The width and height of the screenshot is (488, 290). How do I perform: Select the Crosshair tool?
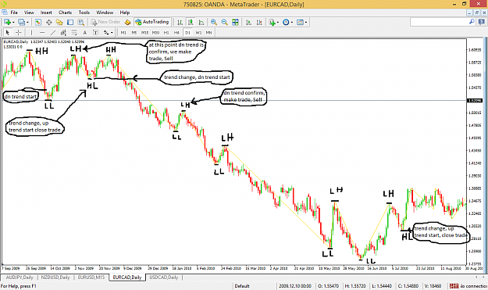pos(19,32)
